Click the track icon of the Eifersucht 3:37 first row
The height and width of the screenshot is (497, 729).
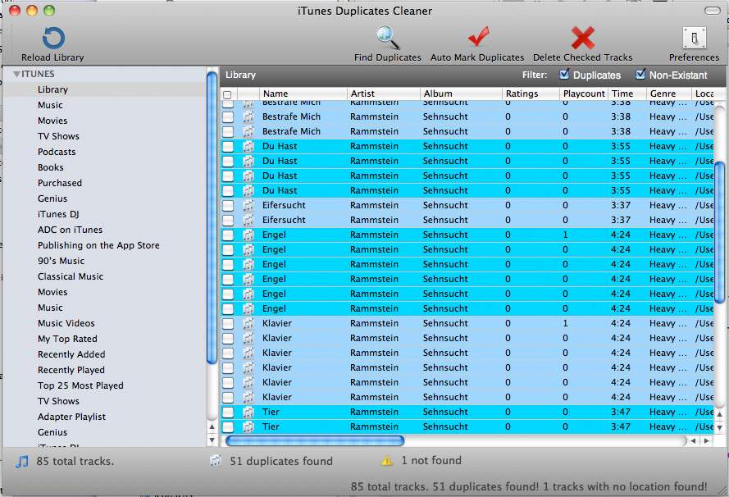click(x=248, y=205)
